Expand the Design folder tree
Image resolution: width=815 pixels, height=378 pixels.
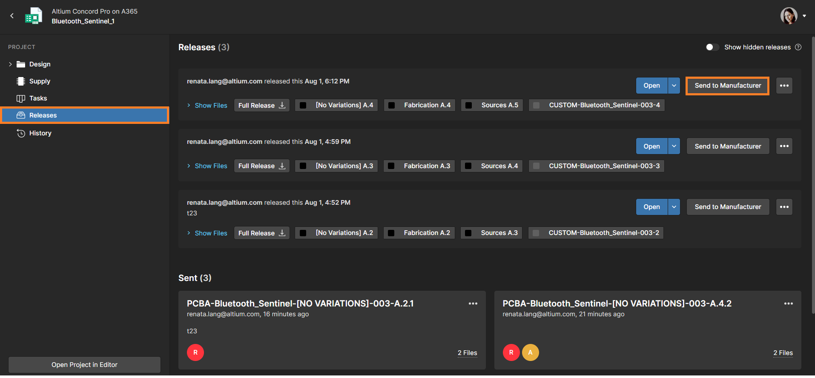click(10, 64)
